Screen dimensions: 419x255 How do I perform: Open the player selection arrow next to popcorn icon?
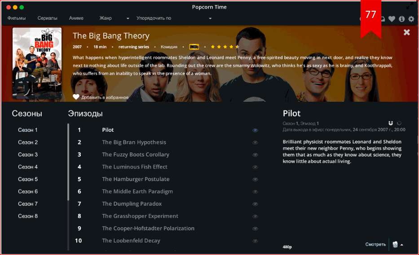401,245
